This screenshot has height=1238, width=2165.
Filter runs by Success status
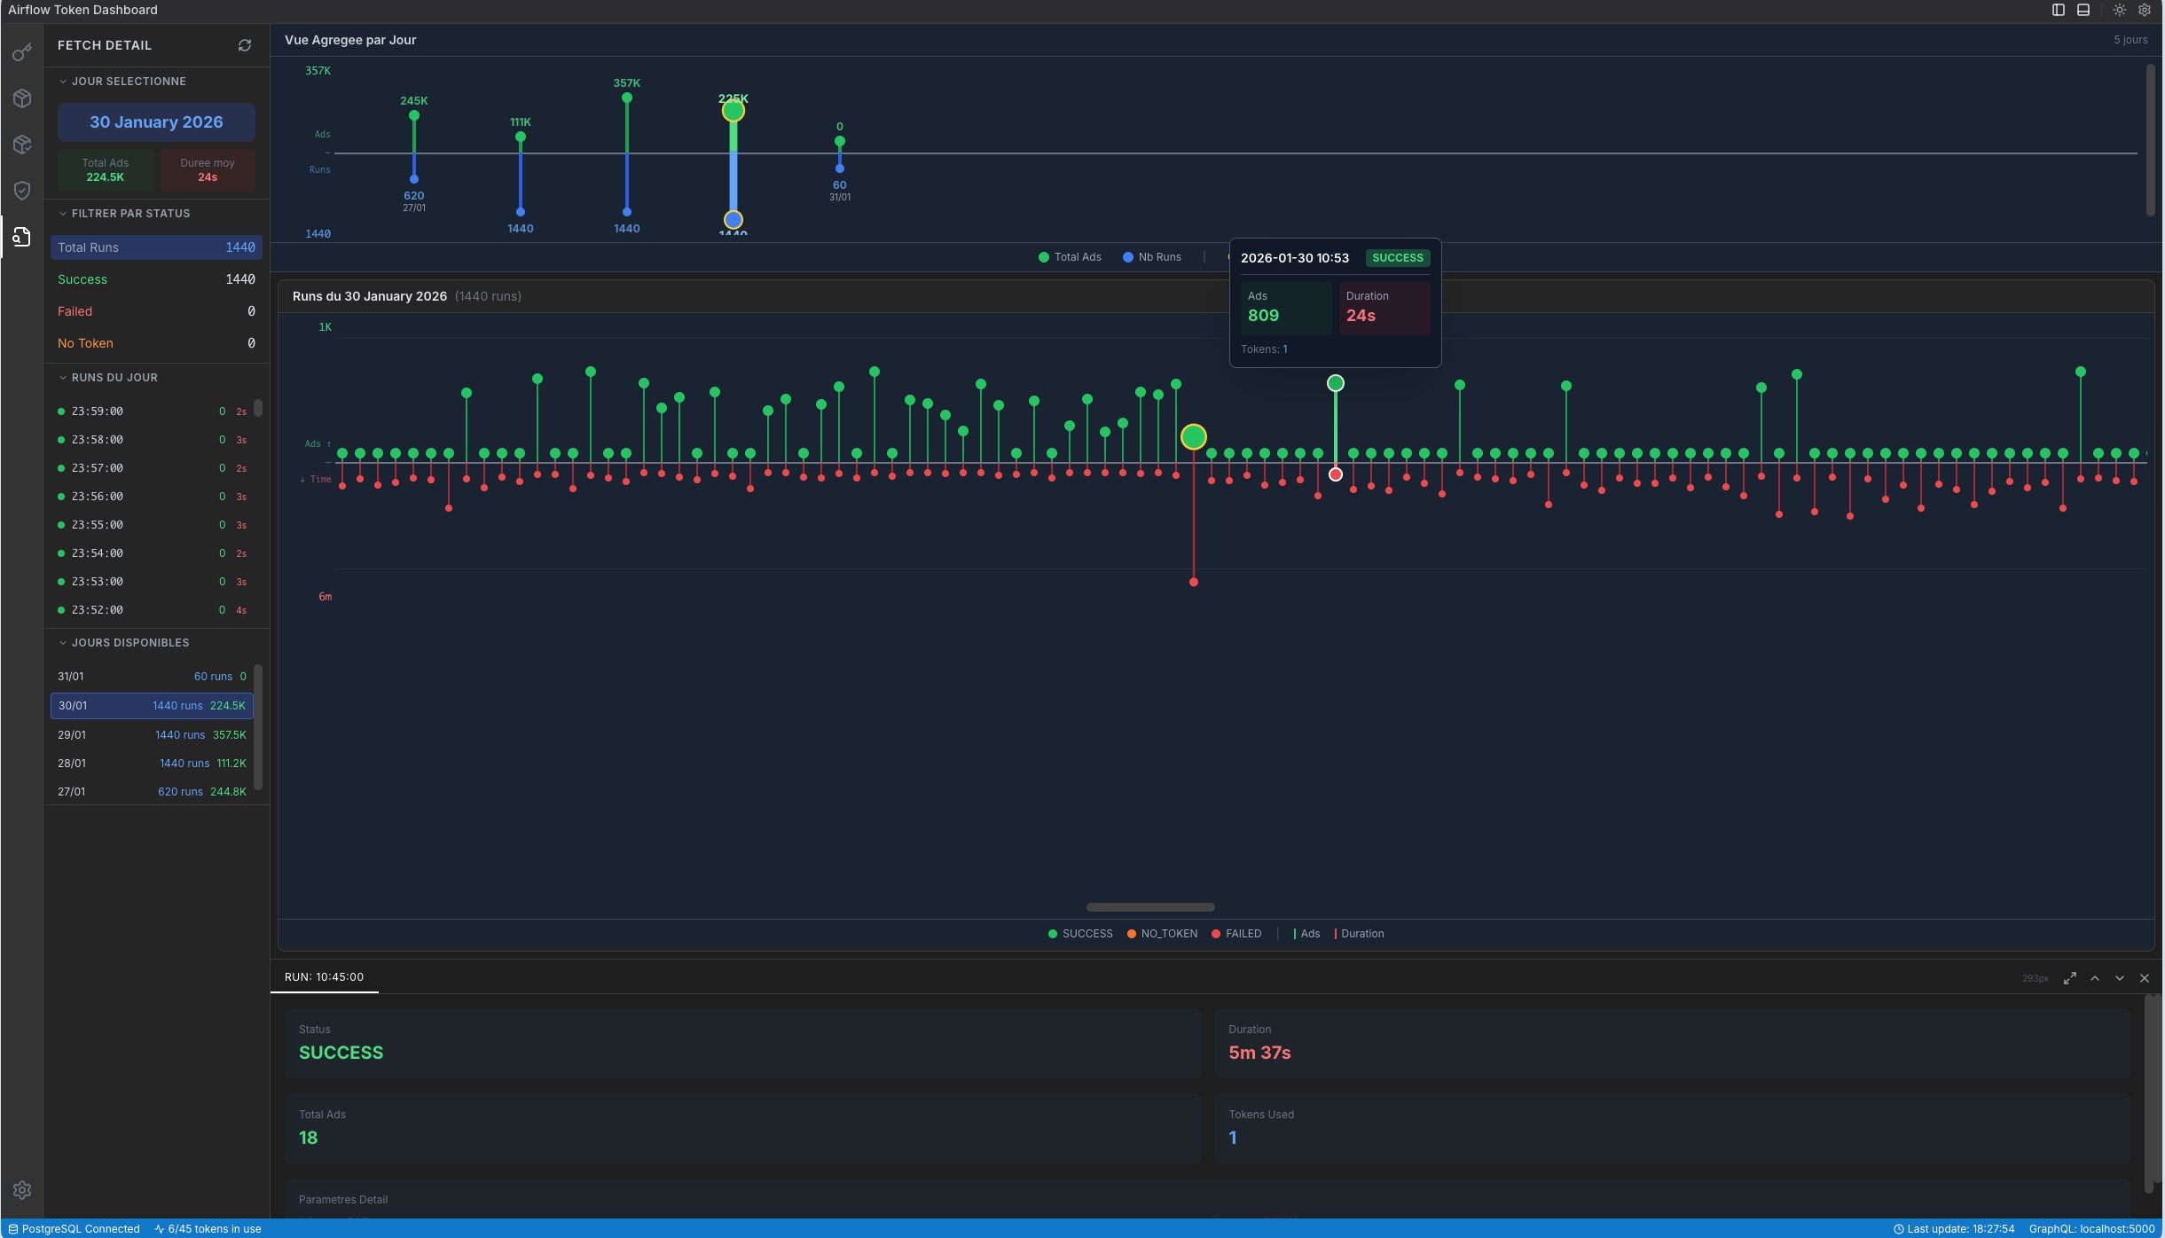tap(155, 279)
